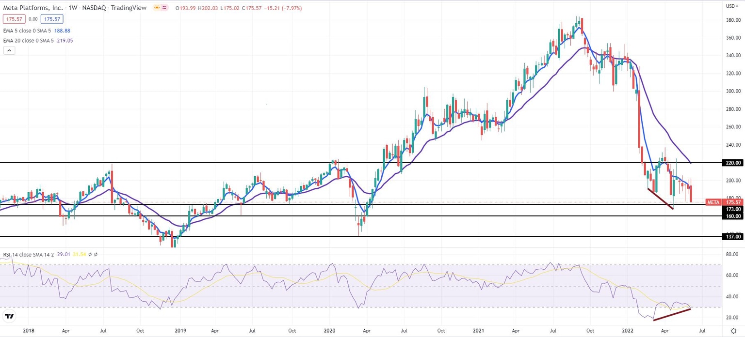Viewport: 745px width, 337px height.
Task: Select the EMA 20 indicator legend
Action: tap(28, 41)
